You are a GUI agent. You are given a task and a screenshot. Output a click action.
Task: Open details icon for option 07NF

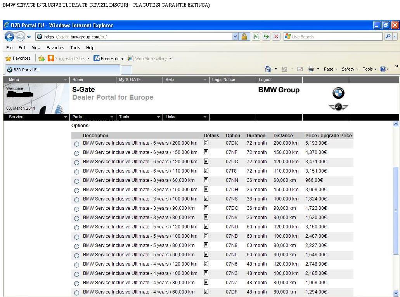click(x=206, y=152)
